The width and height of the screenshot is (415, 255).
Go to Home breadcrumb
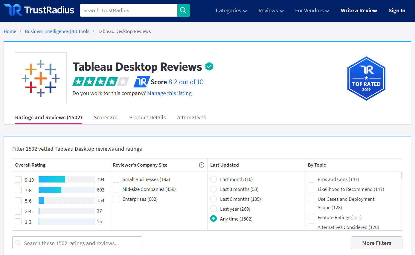pos(10,31)
